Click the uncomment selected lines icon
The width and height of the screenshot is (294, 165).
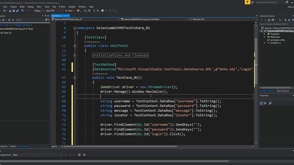98,11
